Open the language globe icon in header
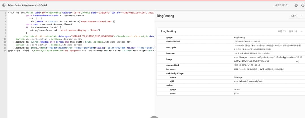This screenshot has width=305, height=118. (x=296, y=5)
